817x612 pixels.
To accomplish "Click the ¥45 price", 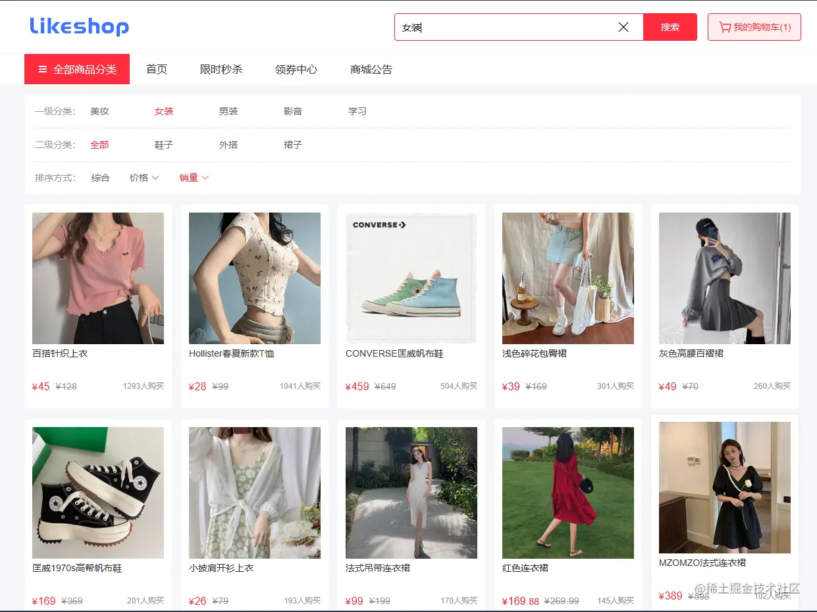I will tap(41, 386).
